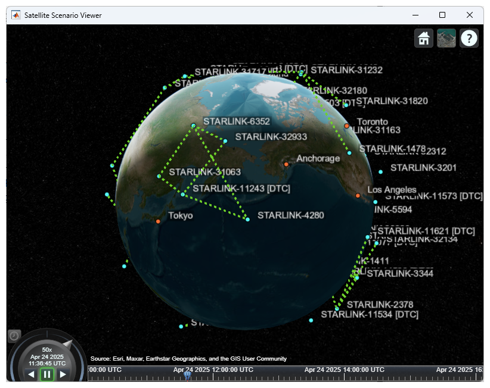Click the Home view button
This screenshot has height=388, width=490.
point(423,38)
